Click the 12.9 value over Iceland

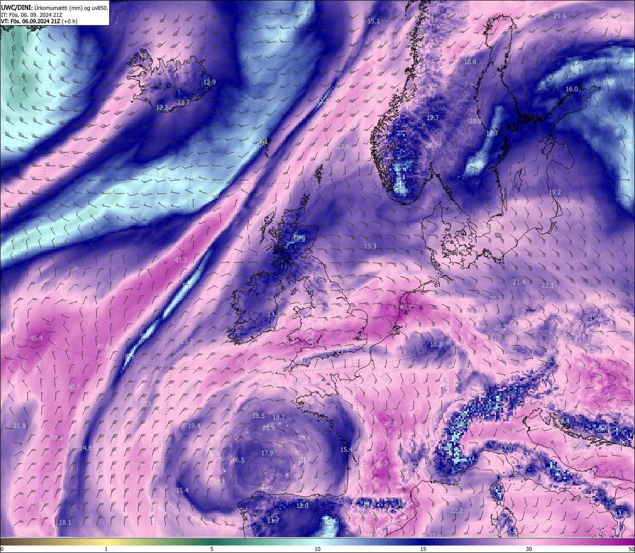209,82
